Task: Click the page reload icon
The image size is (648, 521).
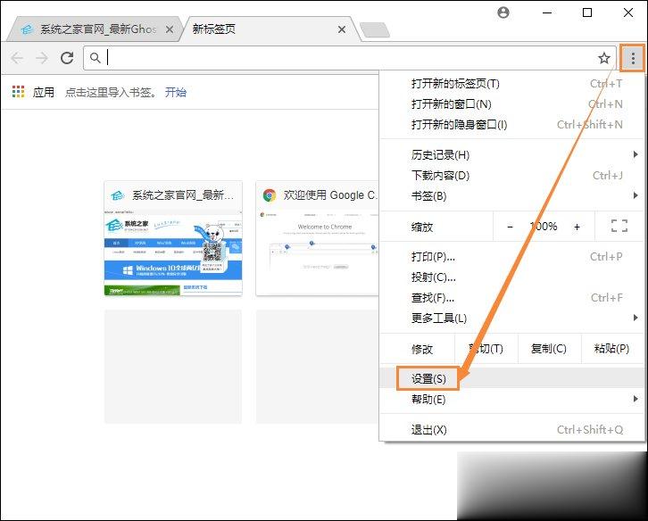Action: pyautogui.click(x=67, y=58)
